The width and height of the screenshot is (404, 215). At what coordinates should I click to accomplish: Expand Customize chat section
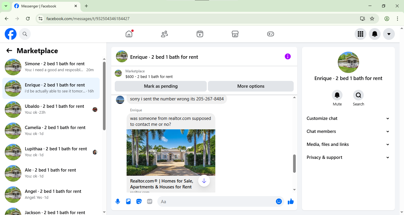click(348, 118)
